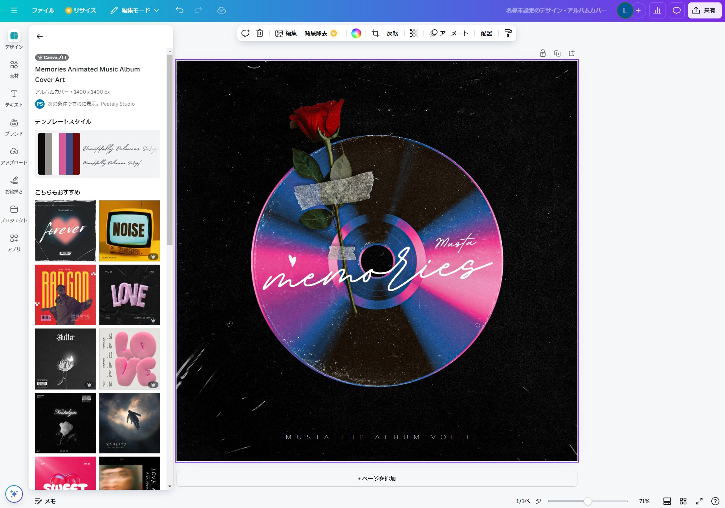Click the template panel scrollbar
This screenshot has height=508, width=725.
[170, 150]
